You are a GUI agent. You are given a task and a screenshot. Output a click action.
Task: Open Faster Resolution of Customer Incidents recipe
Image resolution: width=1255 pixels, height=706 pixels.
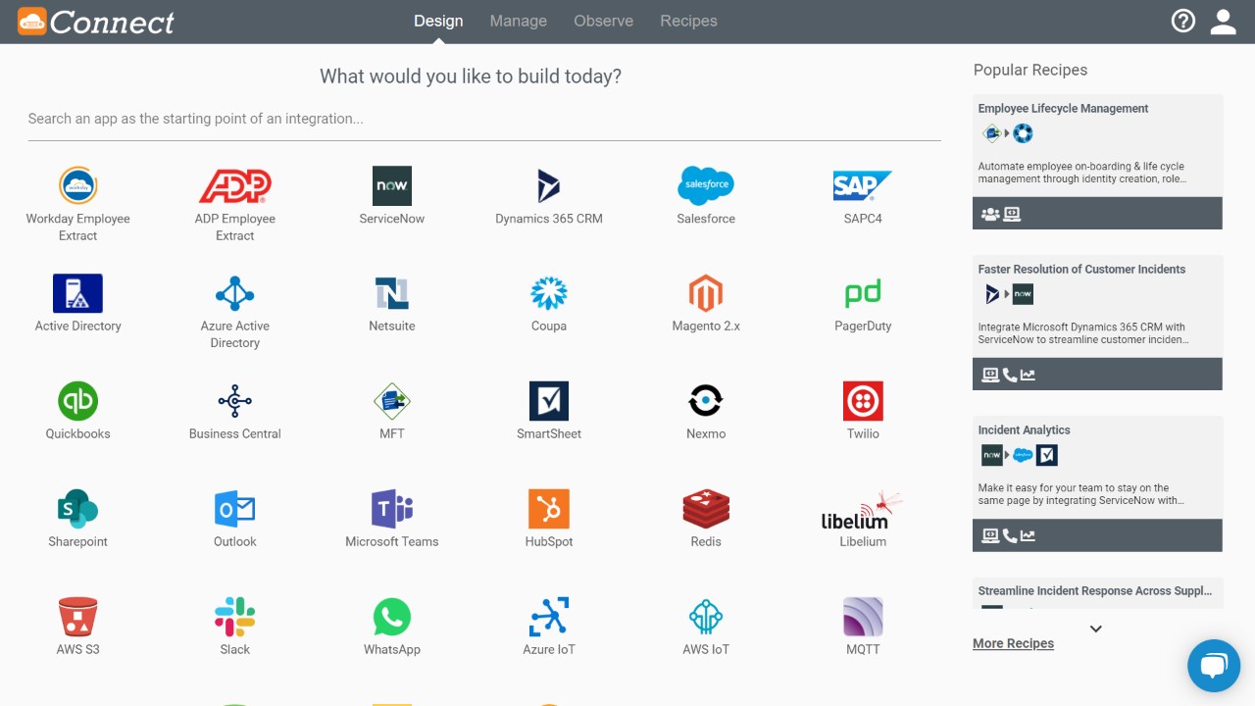click(1097, 323)
